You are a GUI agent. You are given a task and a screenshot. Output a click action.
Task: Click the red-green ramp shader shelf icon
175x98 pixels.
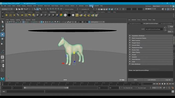coord(61,15)
